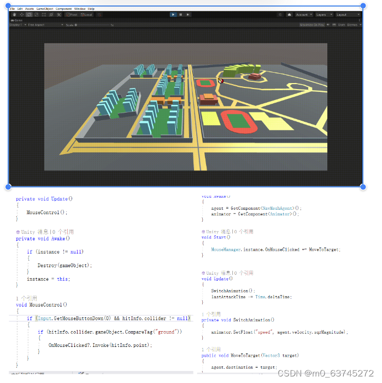
Task: Click the animator.SetFloat("speed") line
Action: [280, 332]
